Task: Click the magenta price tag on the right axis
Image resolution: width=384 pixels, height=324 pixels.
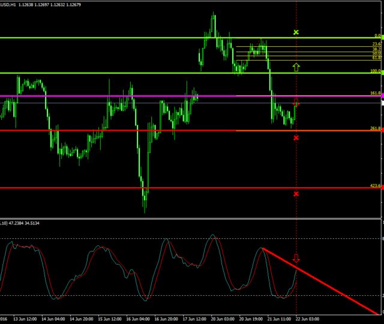Action: coord(382,96)
